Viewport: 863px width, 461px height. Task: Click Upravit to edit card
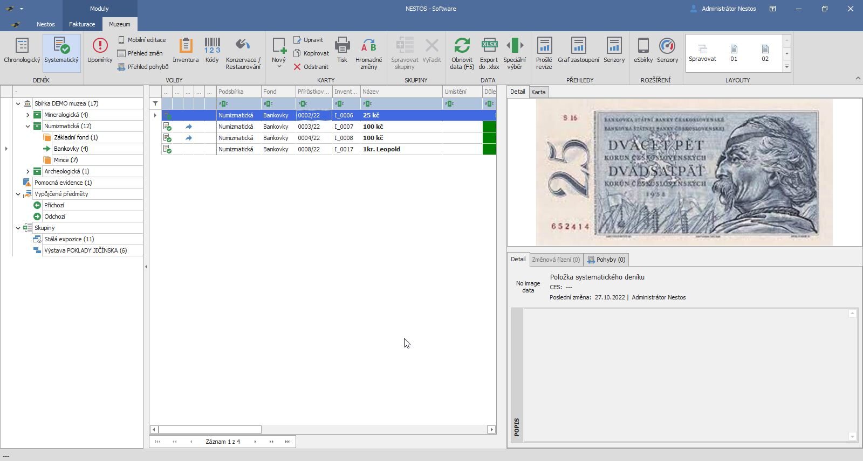point(308,40)
